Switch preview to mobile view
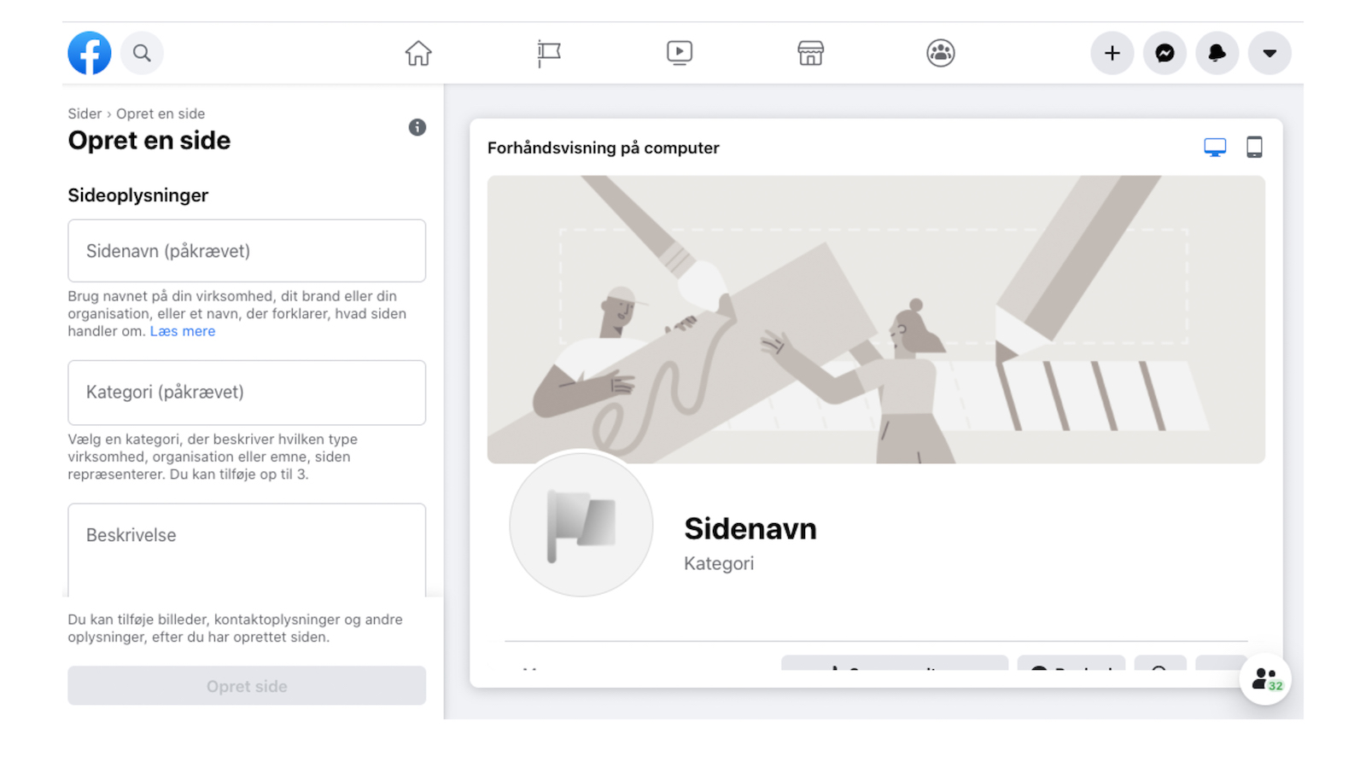Image resolution: width=1366 pixels, height=768 pixels. [1254, 146]
